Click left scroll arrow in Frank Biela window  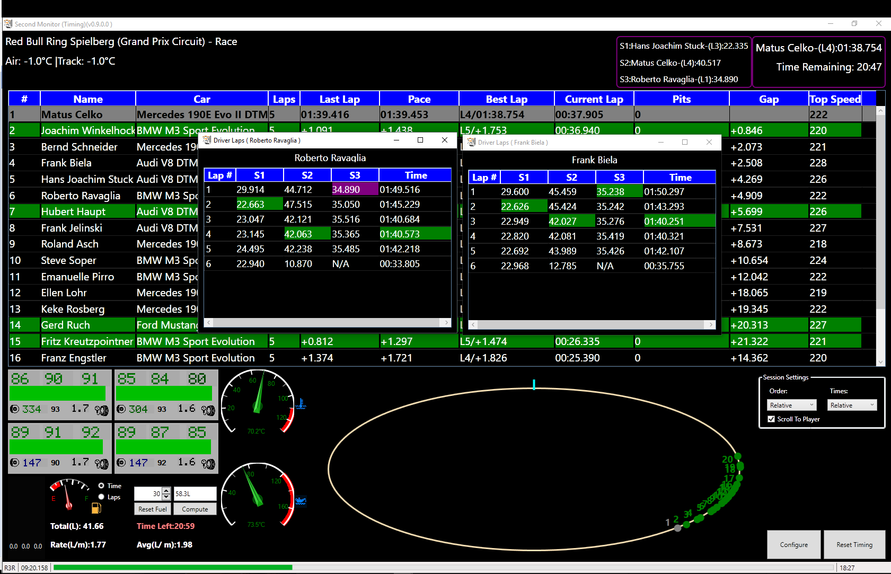(473, 324)
